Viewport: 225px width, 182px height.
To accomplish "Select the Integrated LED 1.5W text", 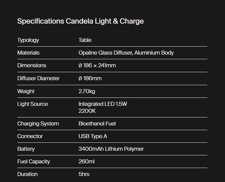I will tap(103, 104).
